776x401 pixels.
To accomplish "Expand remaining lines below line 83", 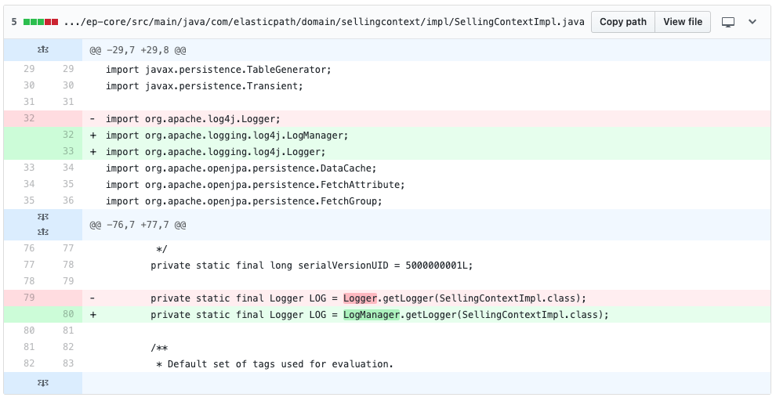I will point(43,383).
